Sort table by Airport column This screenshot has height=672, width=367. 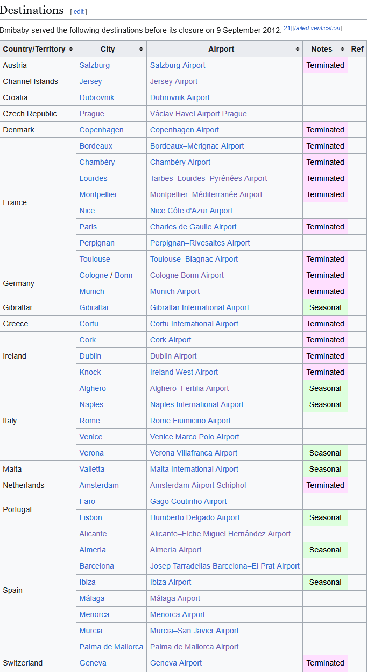[297, 49]
